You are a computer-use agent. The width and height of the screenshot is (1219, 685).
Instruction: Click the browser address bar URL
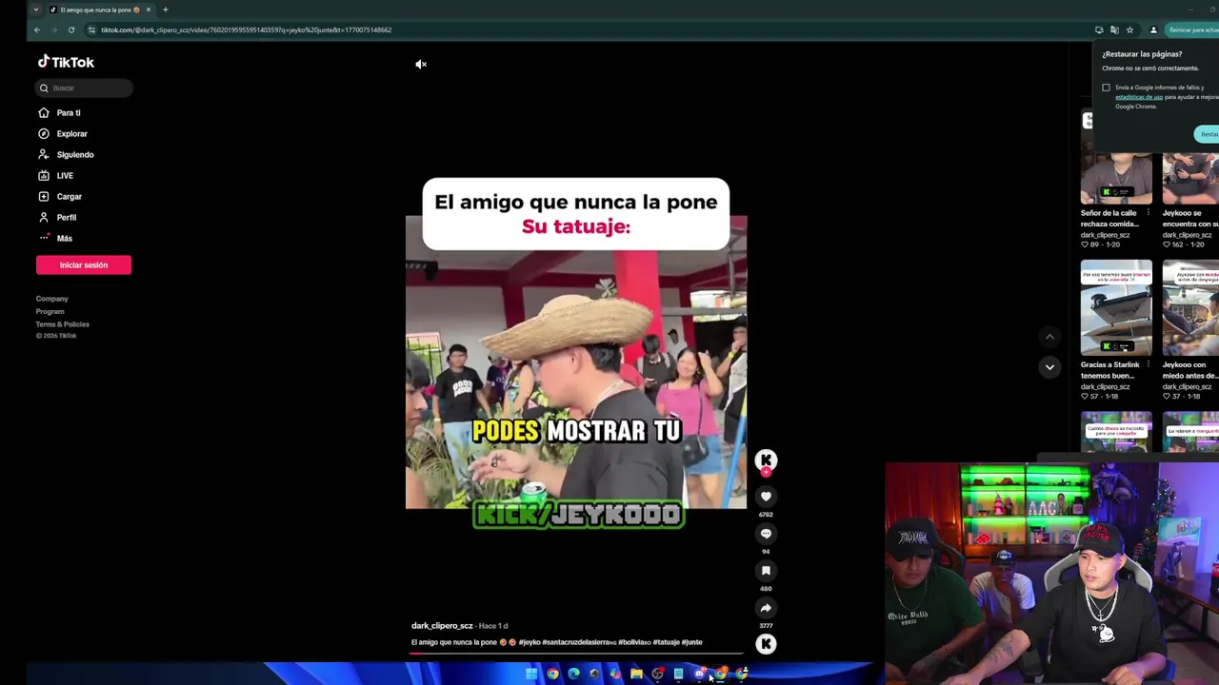tap(246, 29)
